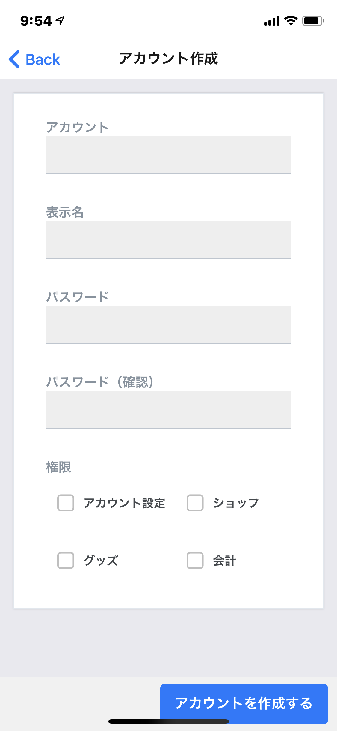The image size is (337, 731).
Task: Tap the battery indicator icon
Action: 313,21
